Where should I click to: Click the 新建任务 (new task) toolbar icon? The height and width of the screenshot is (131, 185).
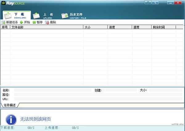click(x=3, y=22)
